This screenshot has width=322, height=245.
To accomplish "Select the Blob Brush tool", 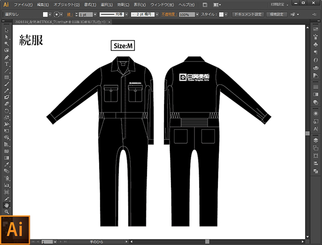I will [x=7, y=97].
